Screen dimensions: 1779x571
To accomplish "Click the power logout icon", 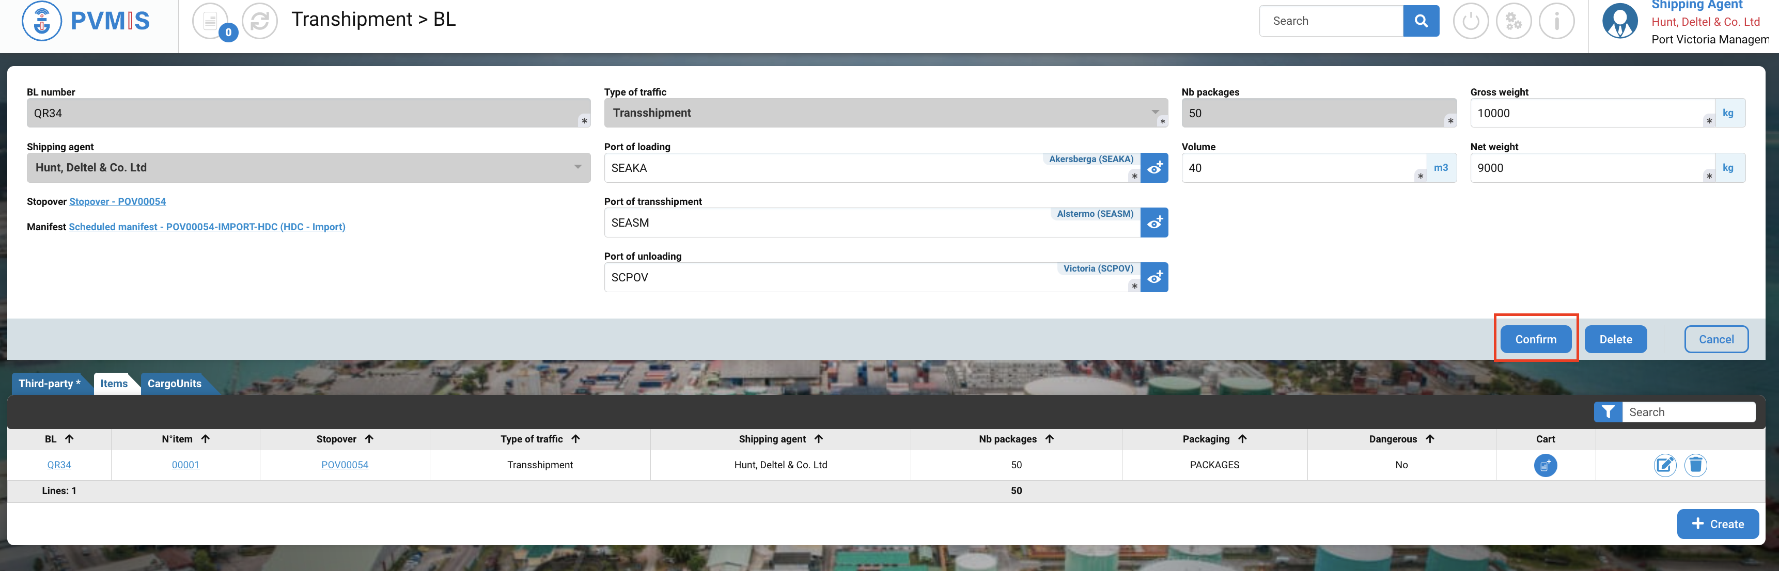I will coord(1470,21).
